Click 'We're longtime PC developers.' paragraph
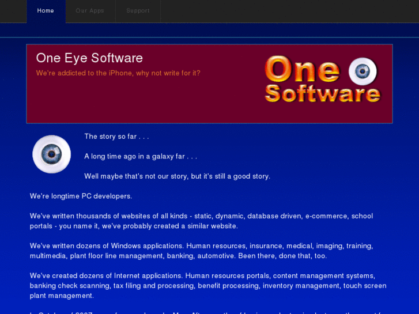 point(81,196)
